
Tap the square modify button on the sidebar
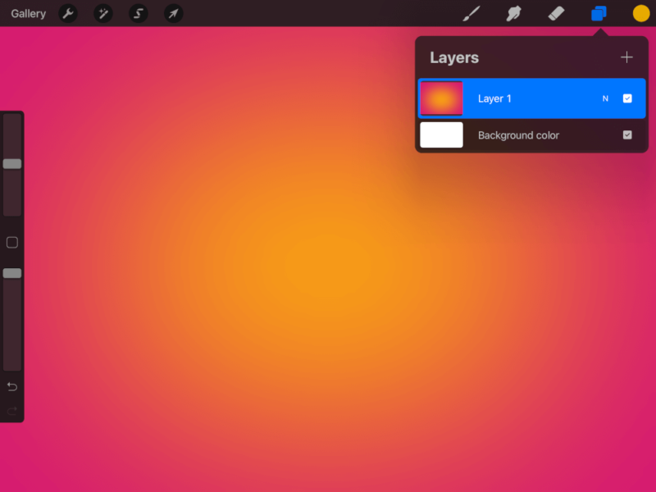click(11, 243)
